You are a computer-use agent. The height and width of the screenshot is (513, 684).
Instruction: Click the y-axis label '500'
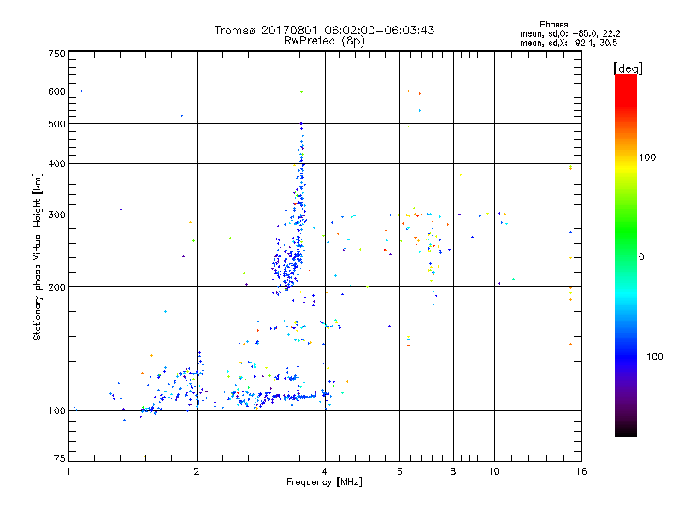[x=56, y=124]
